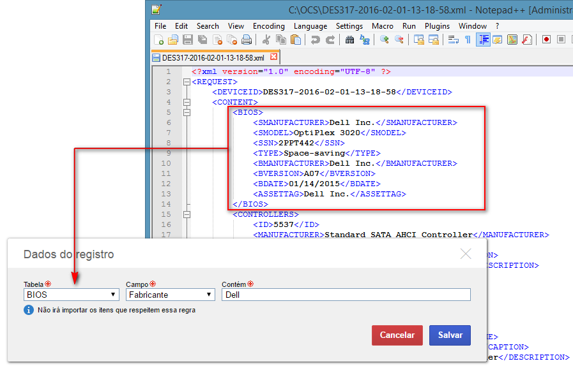
Task: Select the DES317-2016-02-01-13-18-58.xml tab
Action: 213,57
